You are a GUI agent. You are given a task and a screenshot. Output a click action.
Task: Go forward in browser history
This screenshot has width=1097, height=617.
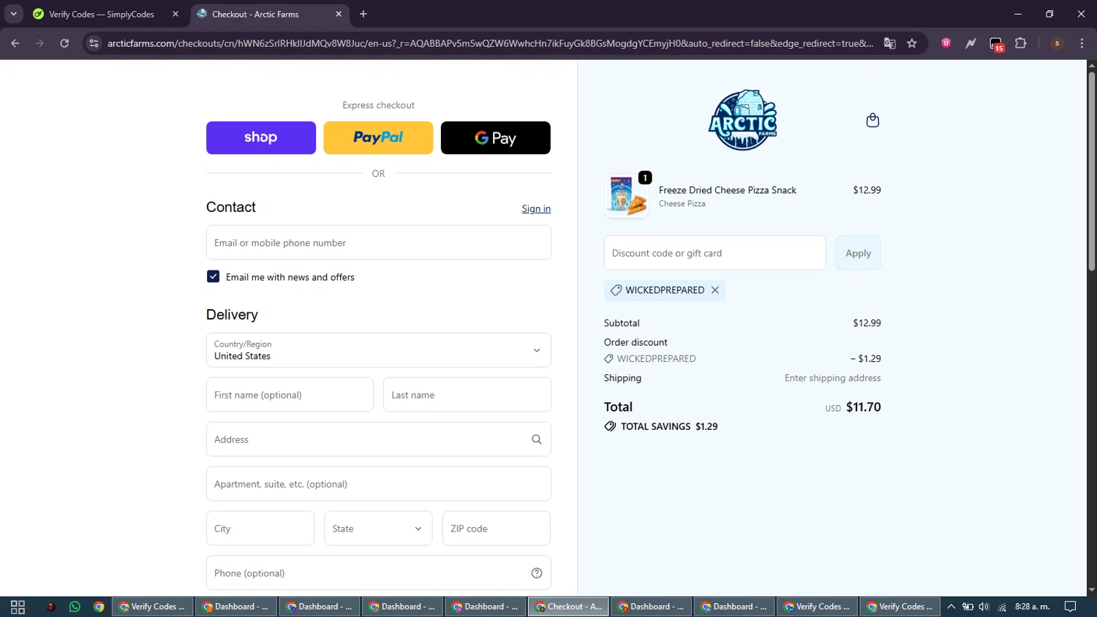click(x=39, y=43)
